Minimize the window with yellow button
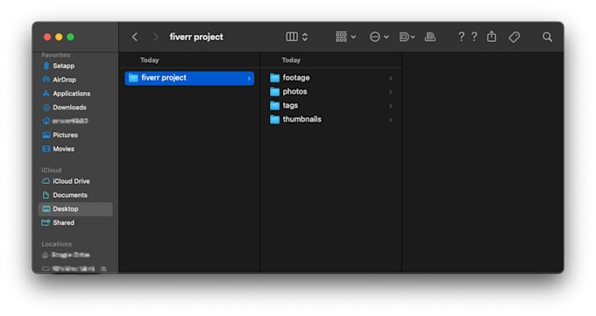Screen dimensions: 596x316 59,37
